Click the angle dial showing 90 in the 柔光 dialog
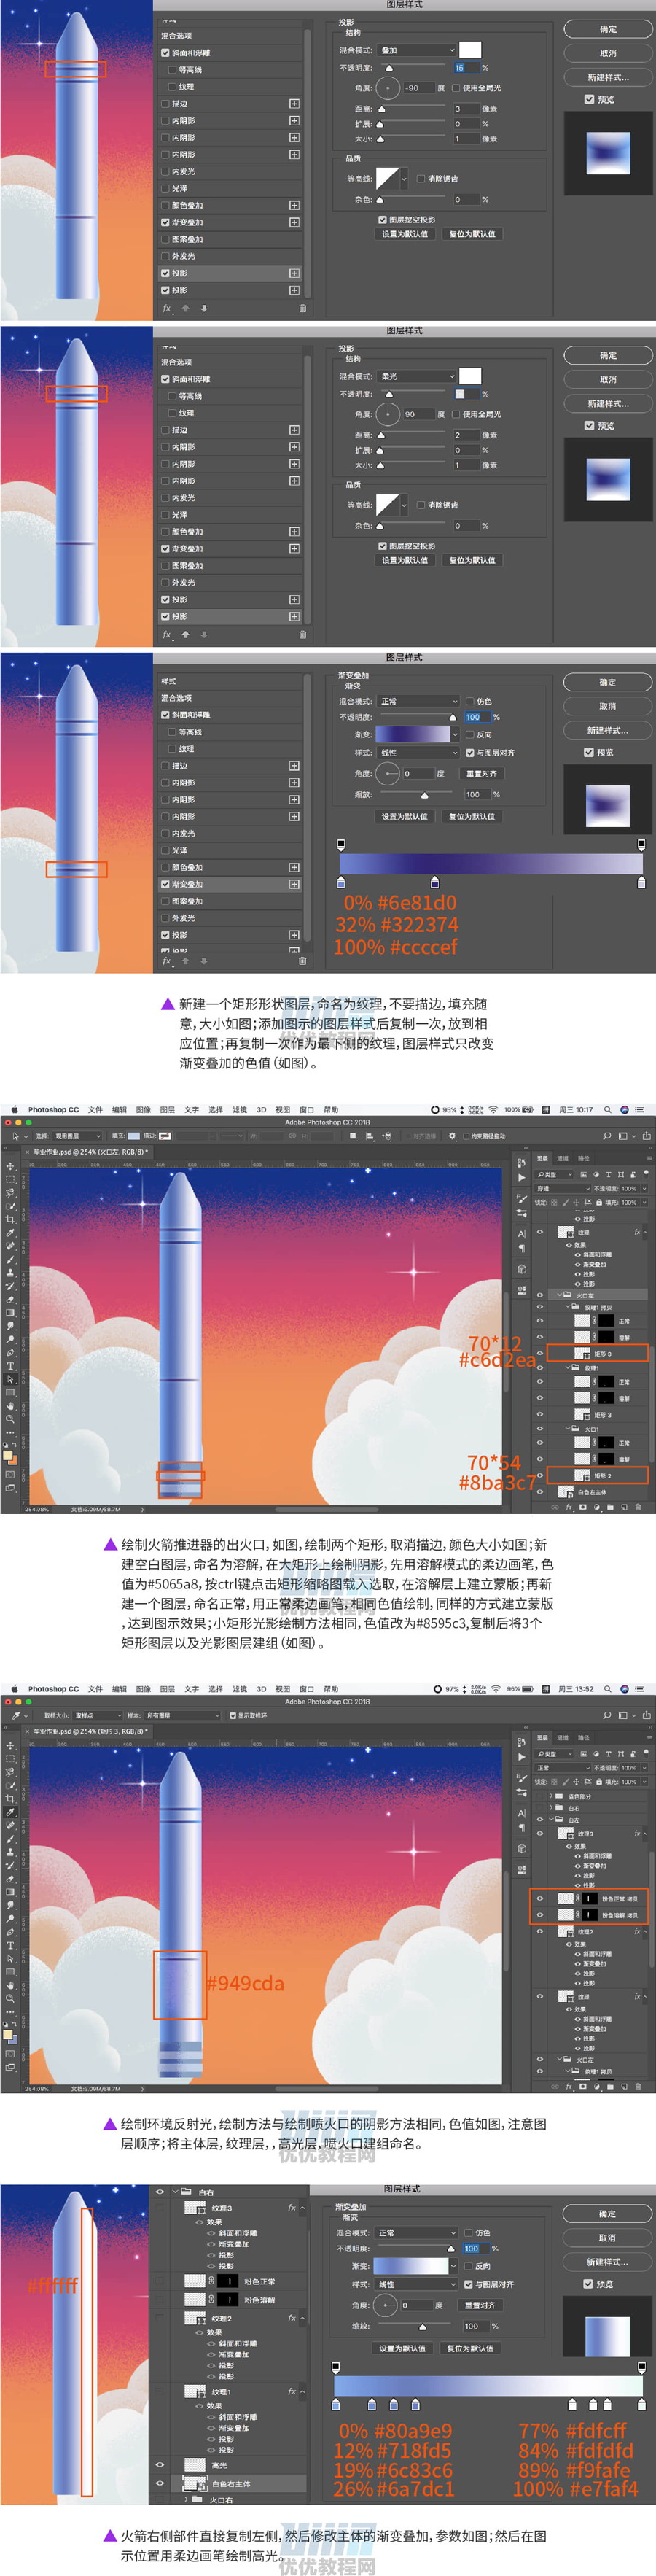The height and width of the screenshot is (2576, 656). (x=389, y=414)
